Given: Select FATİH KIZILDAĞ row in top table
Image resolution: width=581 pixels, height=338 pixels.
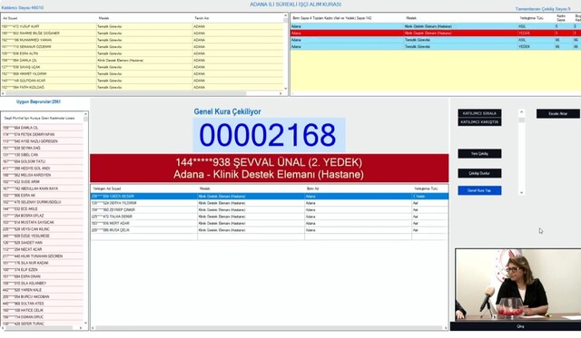Looking at the screenshot, I should 142,87.
